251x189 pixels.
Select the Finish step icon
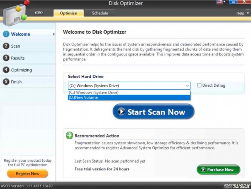[x=7, y=82]
